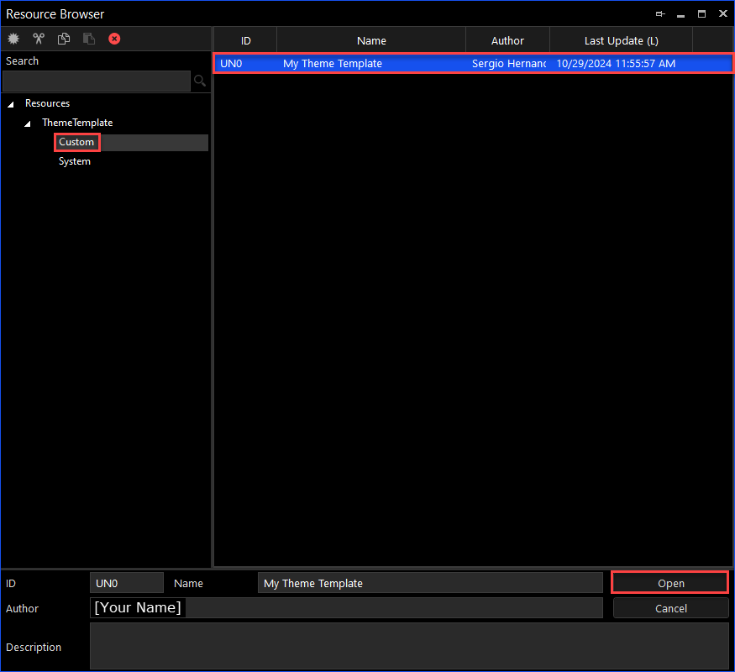Maximize the Resource Browser window

[701, 14]
